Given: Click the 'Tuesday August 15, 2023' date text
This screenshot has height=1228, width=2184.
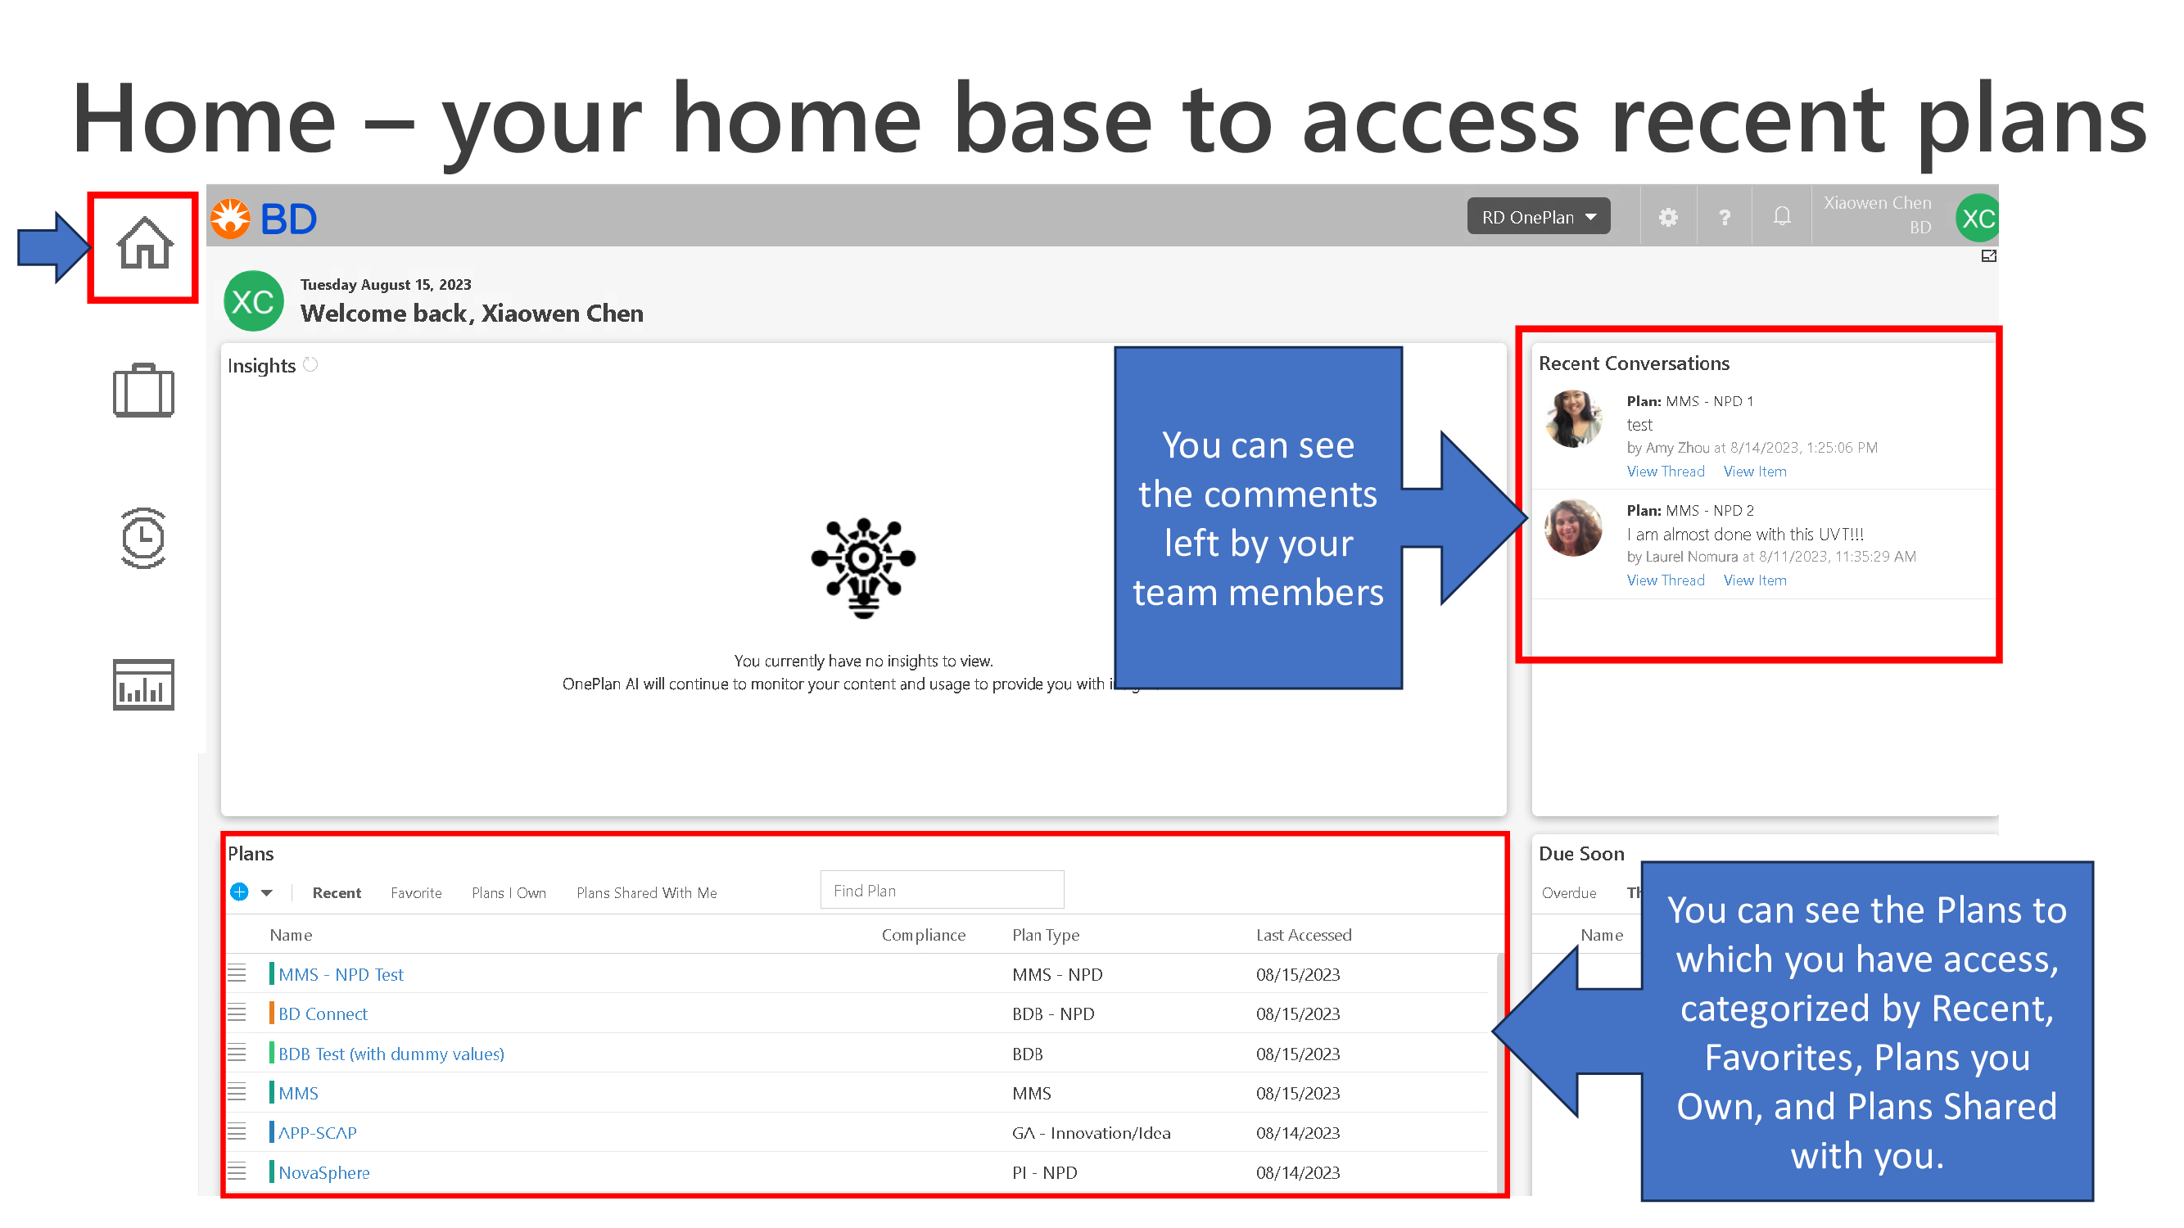Looking at the screenshot, I should 386,285.
